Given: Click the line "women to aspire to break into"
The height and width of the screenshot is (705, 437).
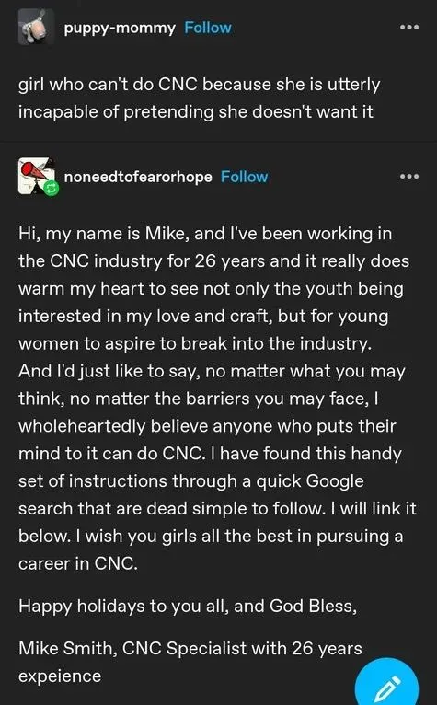Looking at the screenshot, I should tap(195, 344).
